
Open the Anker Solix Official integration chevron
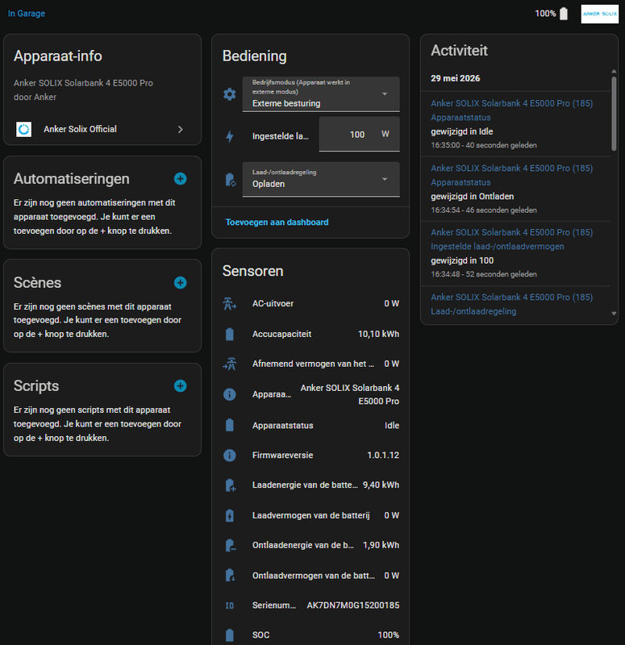tap(180, 129)
